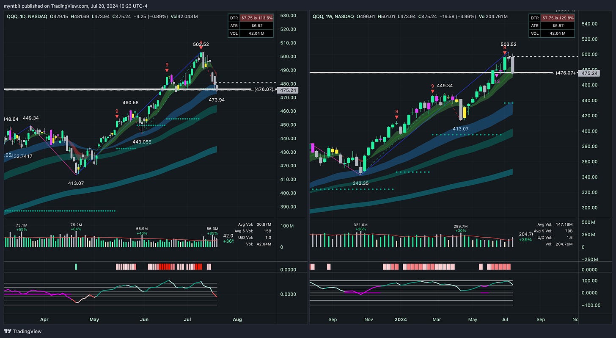Click the 100 M level on daily volume axis
This screenshot has height=338, width=616.
point(287,226)
